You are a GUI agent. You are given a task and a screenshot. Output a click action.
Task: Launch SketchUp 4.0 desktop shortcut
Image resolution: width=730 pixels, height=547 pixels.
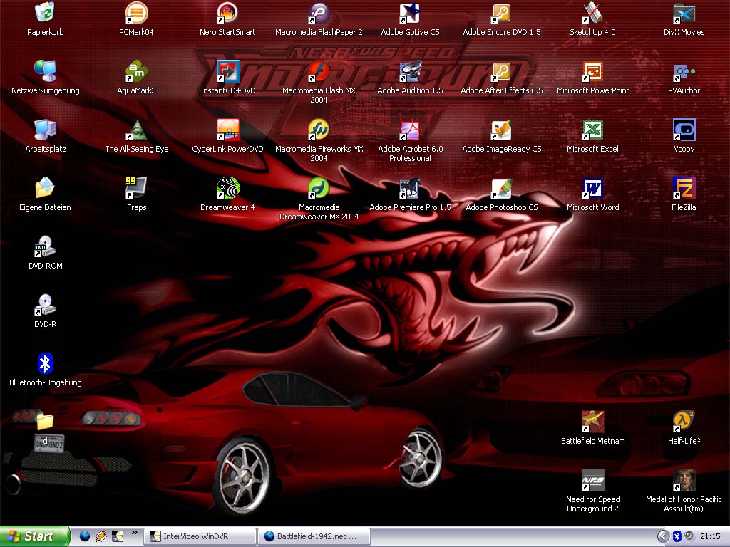pos(592,13)
